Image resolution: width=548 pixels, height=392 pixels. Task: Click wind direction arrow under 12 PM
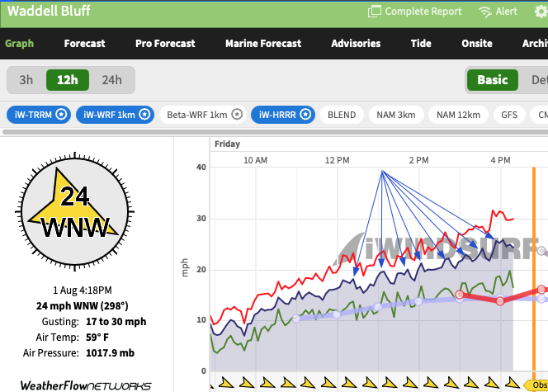pos(328,383)
